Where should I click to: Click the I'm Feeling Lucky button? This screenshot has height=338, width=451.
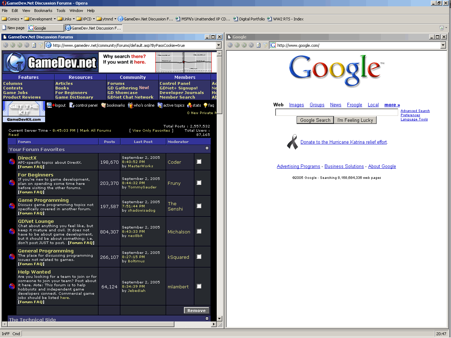[x=355, y=120]
